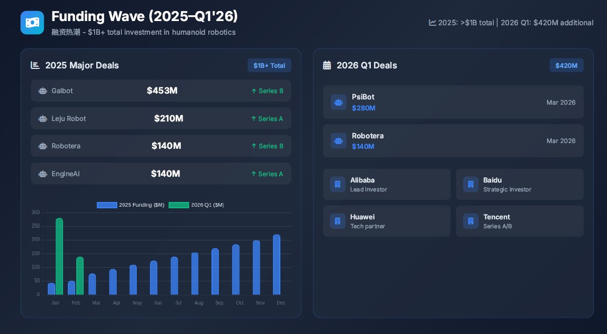Screen dimensions: 607x334
Task: Click the up arrow beside Robotera Series B
Action: pos(254,146)
